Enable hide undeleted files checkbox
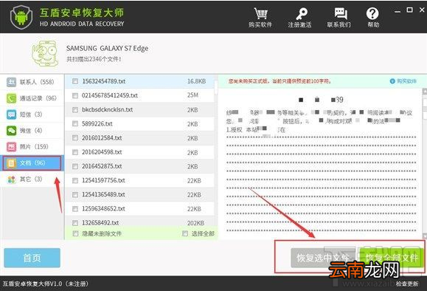This screenshot has width=427, height=291. (x=75, y=233)
